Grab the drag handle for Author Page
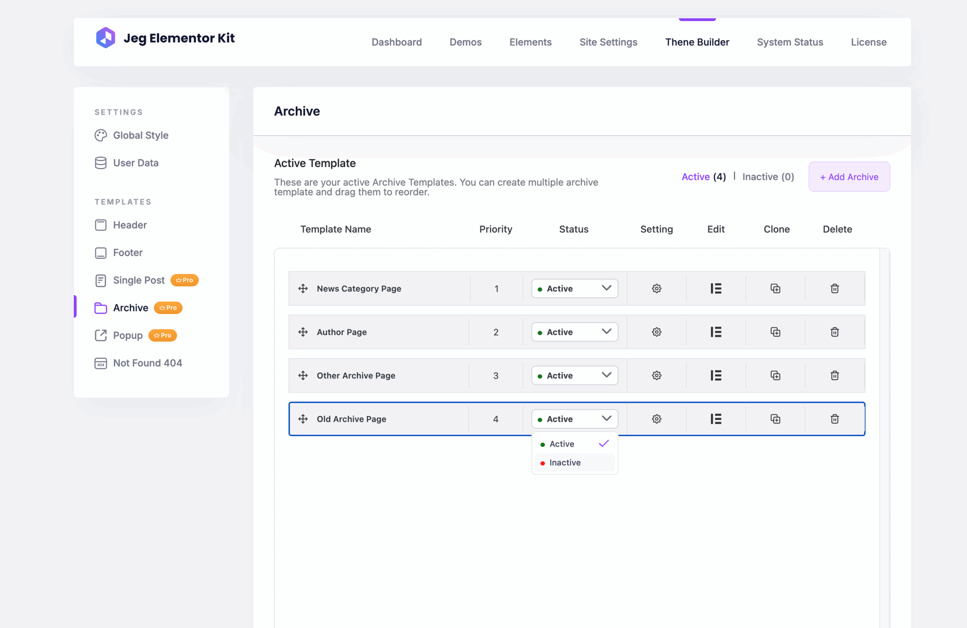 coord(303,332)
